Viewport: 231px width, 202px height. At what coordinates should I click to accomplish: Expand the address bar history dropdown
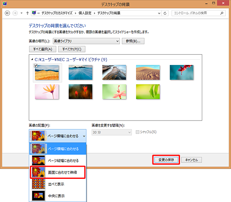[x=159, y=13]
